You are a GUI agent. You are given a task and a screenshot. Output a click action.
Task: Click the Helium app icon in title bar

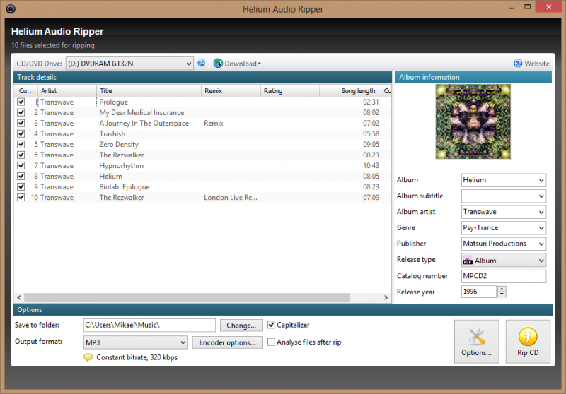(11, 8)
